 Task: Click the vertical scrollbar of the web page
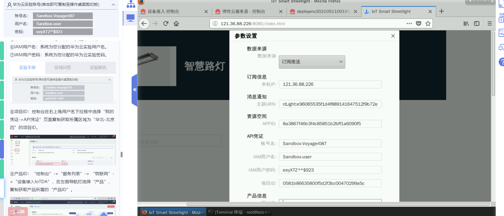[x=493, y=64]
